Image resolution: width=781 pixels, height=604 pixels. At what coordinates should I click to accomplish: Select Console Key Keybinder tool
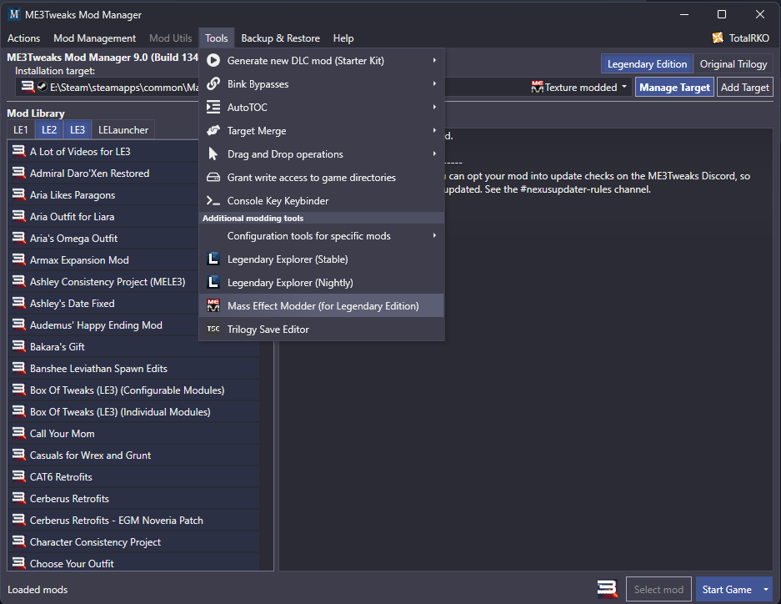(x=321, y=201)
